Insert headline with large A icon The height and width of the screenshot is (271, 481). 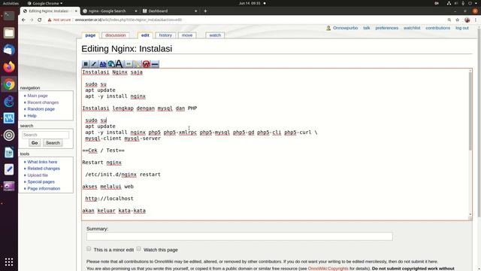tap(119, 64)
